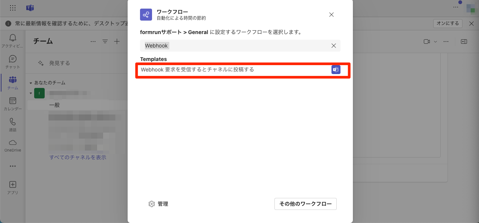Collapse the green team's channel list
The image size is (479, 223).
pos(31,93)
